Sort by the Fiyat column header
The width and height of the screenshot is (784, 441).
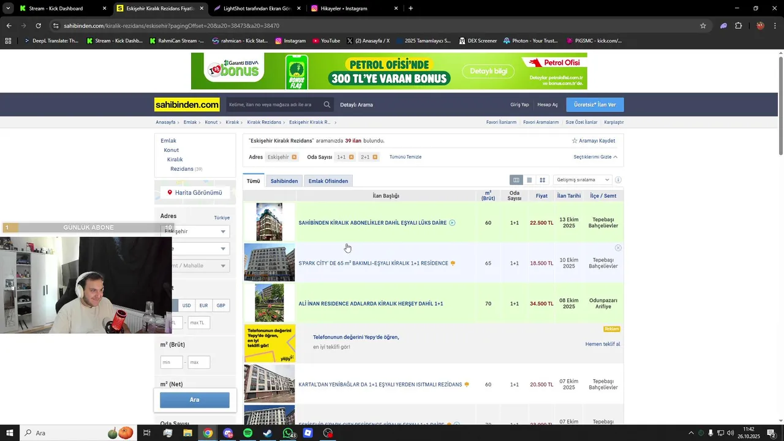541,196
